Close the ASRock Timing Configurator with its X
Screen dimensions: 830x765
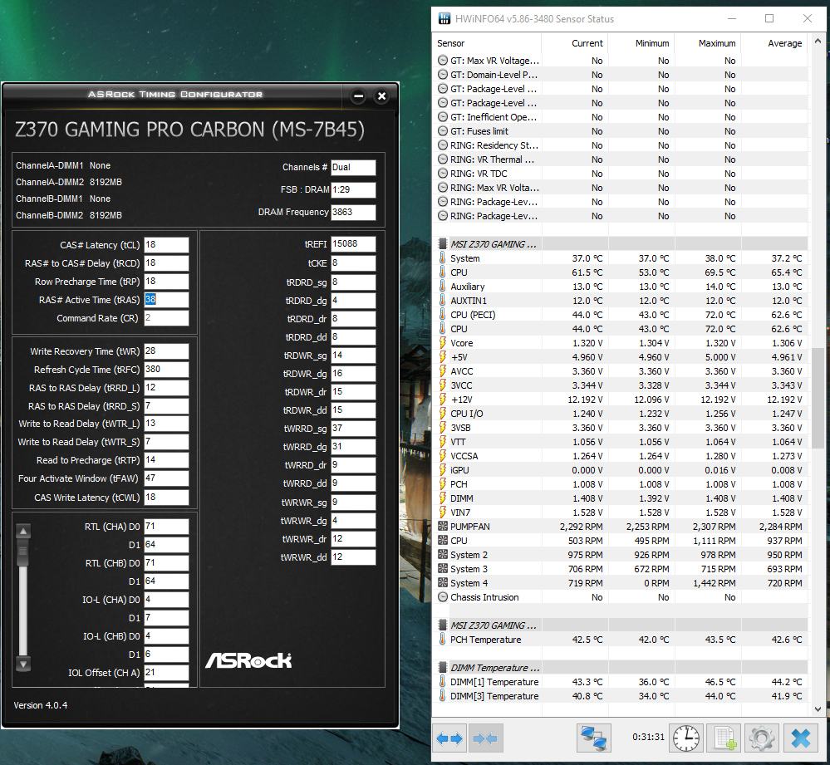[x=381, y=96]
